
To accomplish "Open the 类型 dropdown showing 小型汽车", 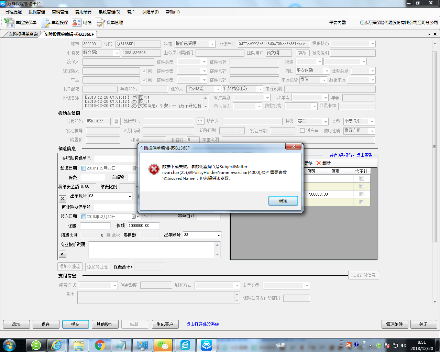I will pos(372,122).
